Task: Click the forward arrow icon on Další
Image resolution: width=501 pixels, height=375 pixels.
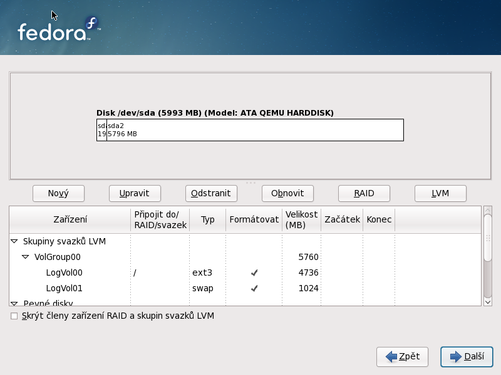Action: (x=455, y=357)
